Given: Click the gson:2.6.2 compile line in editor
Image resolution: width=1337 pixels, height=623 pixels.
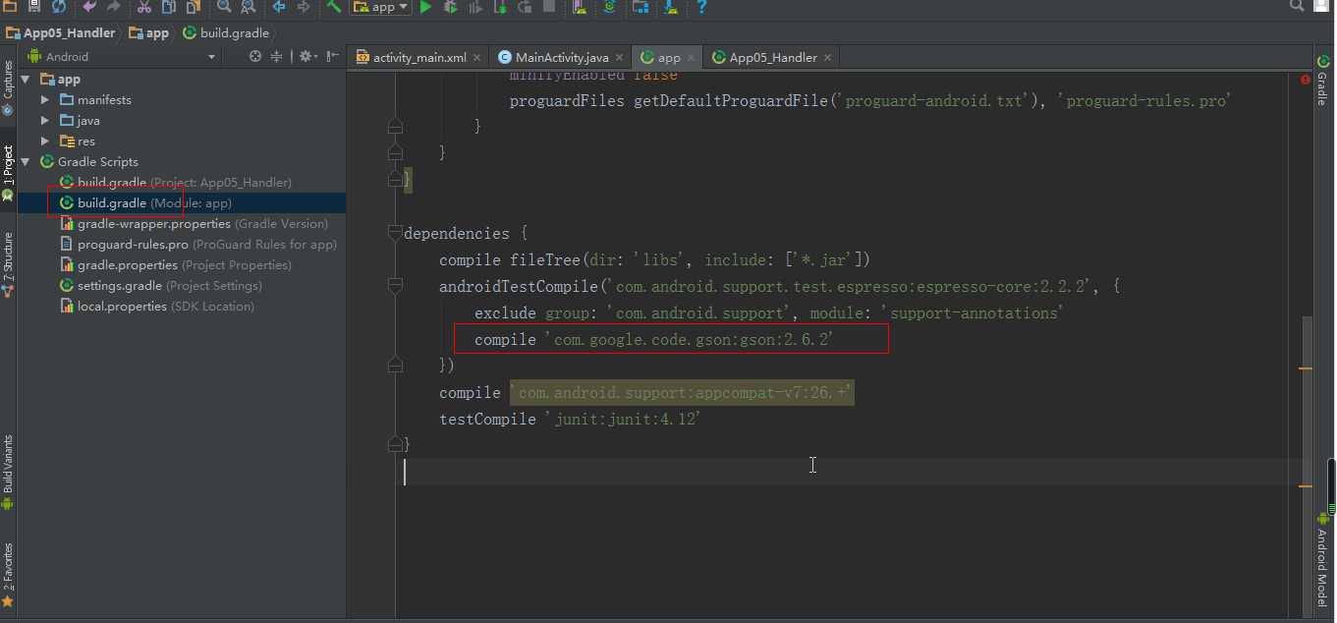Looking at the screenshot, I should pos(653,339).
